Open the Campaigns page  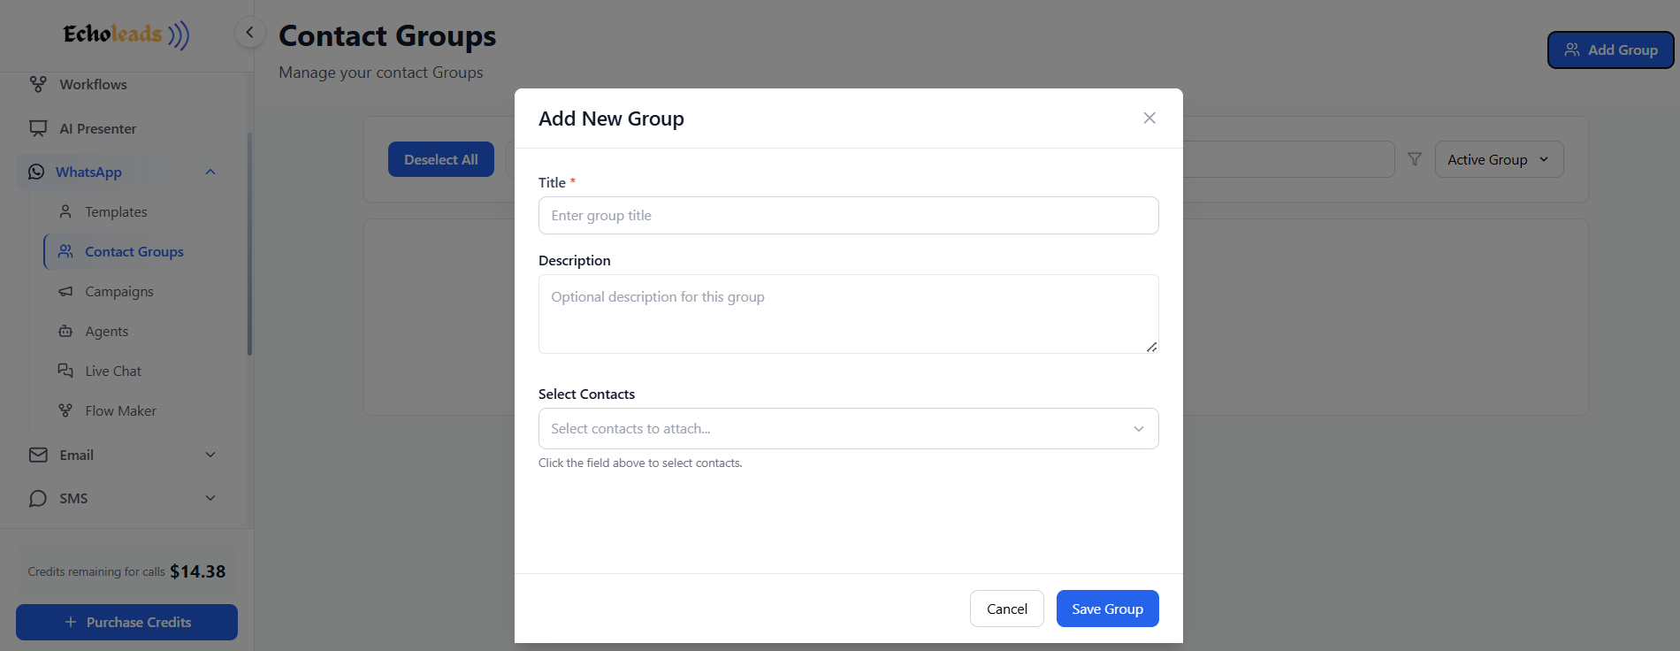pyautogui.click(x=118, y=291)
